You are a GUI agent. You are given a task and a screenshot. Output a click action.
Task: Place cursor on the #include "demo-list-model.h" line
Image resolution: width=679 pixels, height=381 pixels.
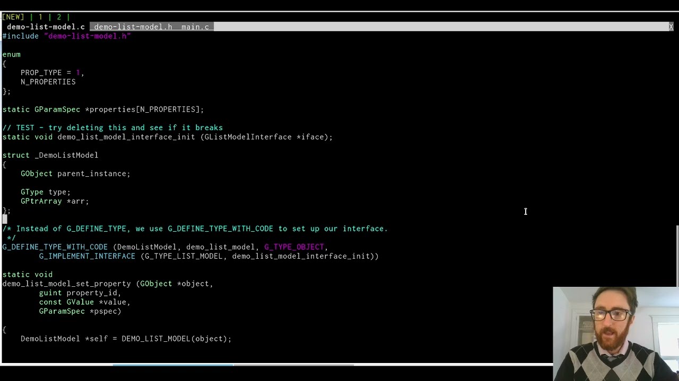(66, 36)
